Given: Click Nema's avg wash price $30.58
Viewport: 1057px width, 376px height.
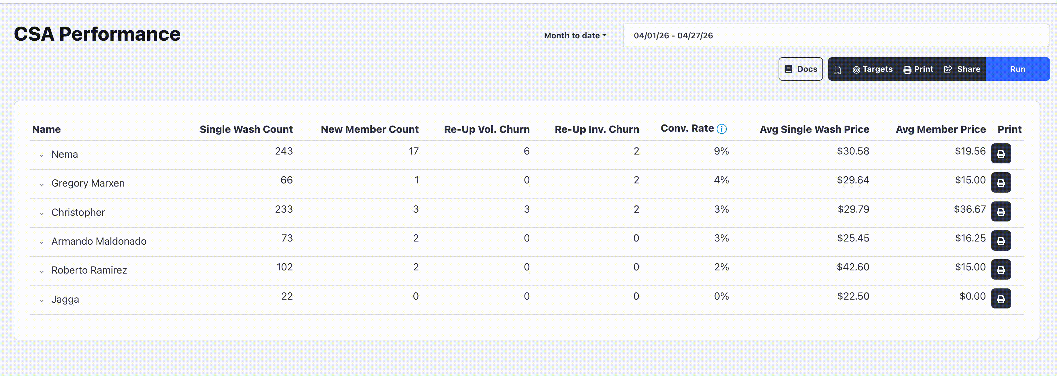Looking at the screenshot, I should pyautogui.click(x=853, y=151).
